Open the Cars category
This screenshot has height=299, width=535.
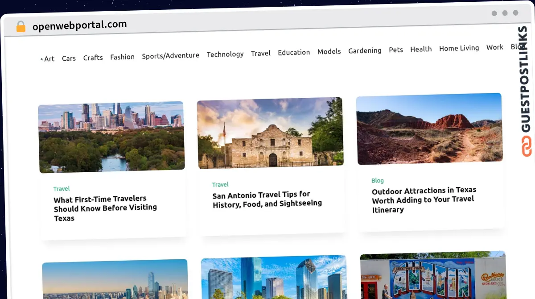pyautogui.click(x=69, y=58)
